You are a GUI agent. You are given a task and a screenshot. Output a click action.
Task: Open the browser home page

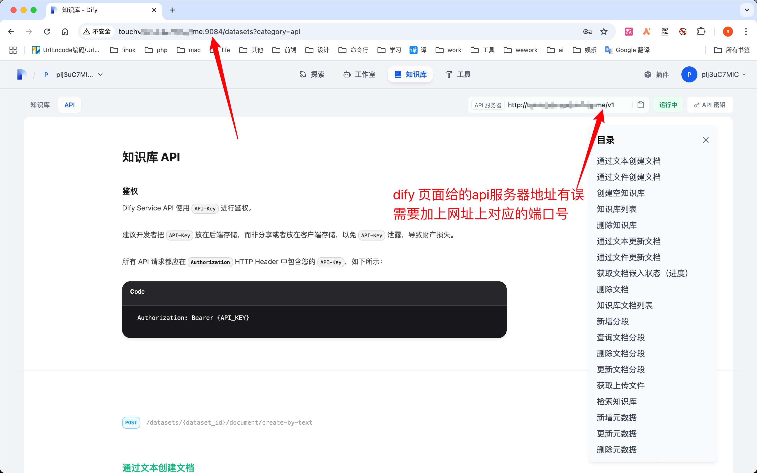65,32
